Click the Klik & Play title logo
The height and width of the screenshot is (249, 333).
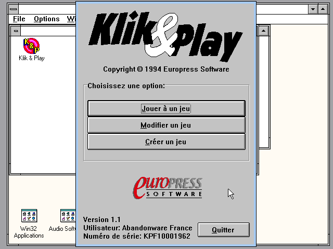pos(165,35)
